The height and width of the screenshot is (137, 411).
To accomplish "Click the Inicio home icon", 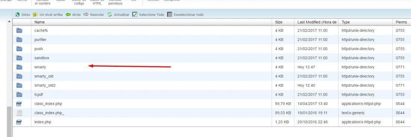I will click(17, 15).
